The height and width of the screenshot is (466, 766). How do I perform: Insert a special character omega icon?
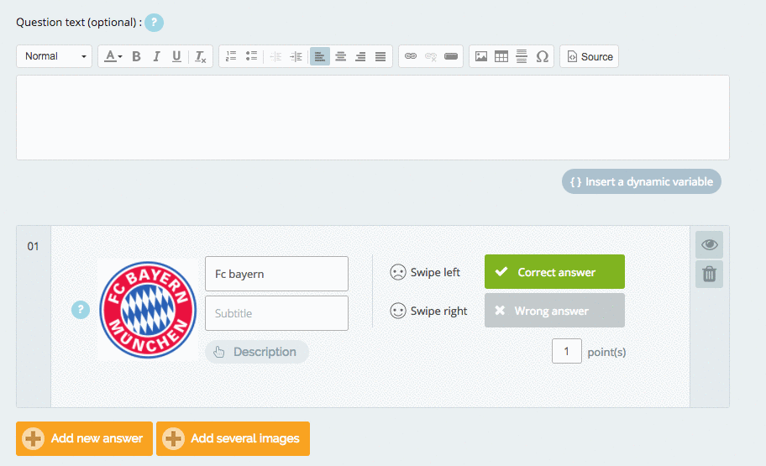coord(542,56)
